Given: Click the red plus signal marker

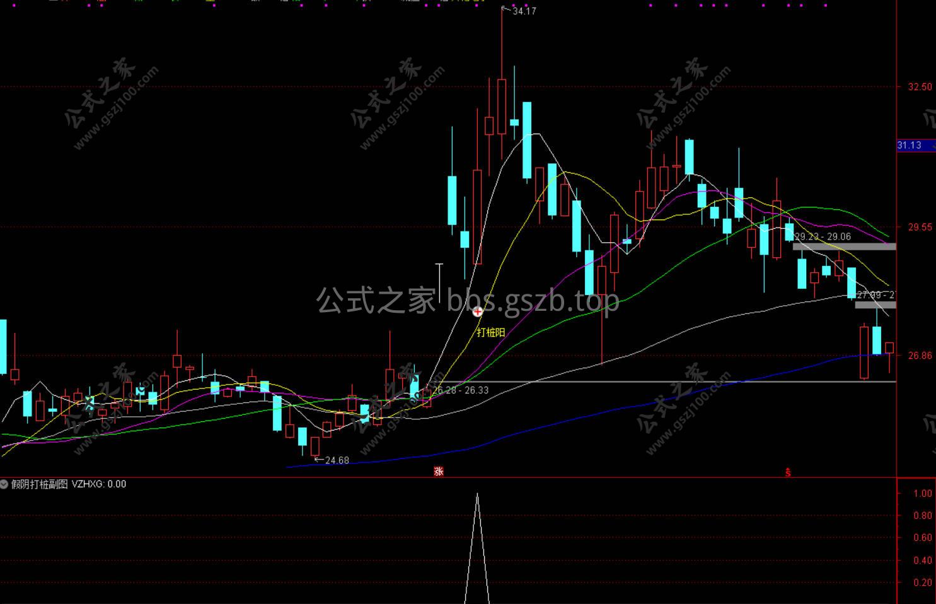Looking at the screenshot, I should point(478,311).
